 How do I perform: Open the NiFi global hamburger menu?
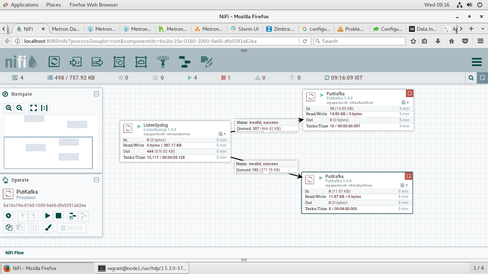(x=477, y=62)
